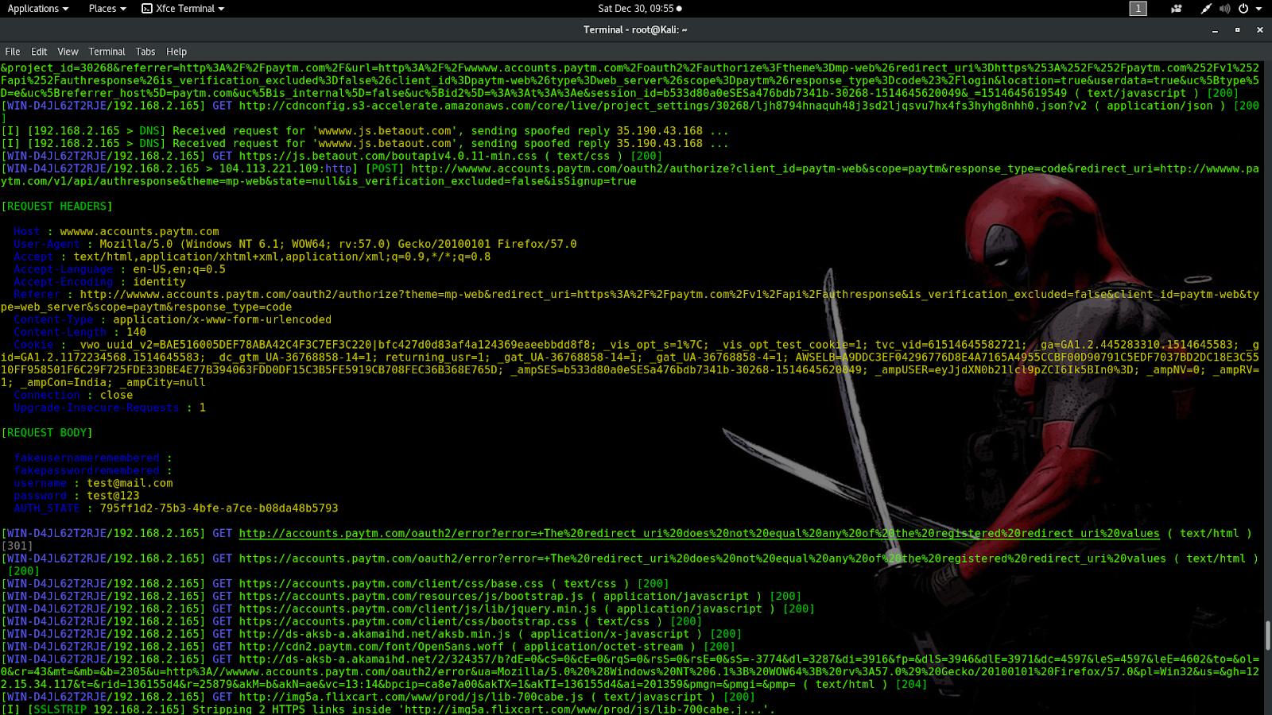
Task: Click the Accept-Encoding identity line
Action: [99, 282]
